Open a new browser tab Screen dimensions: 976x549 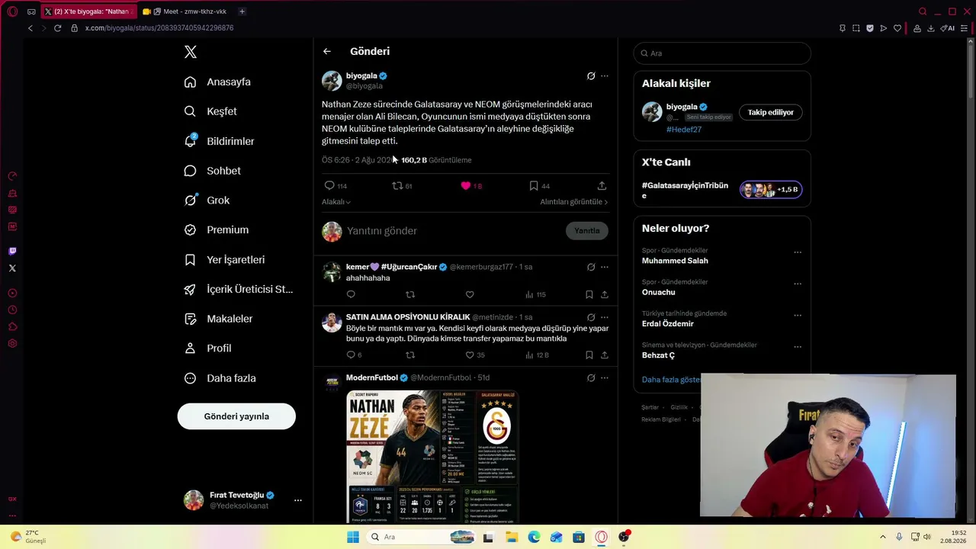click(x=242, y=11)
